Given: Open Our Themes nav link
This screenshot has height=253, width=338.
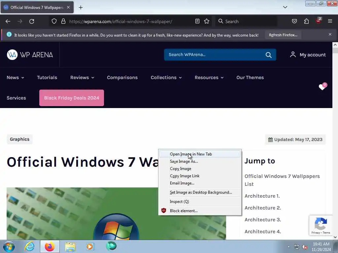Looking at the screenshot, I should tap(250, 77).
